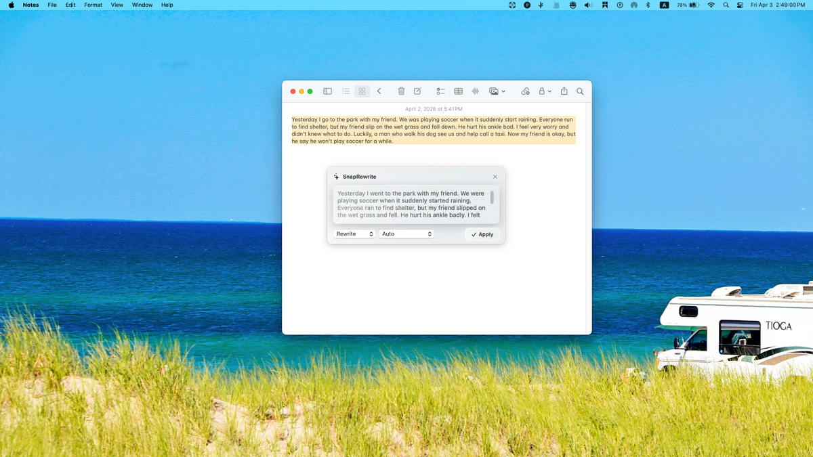Open note search with the magnifier icon
The image size is (813, 457).
(580, 91)
